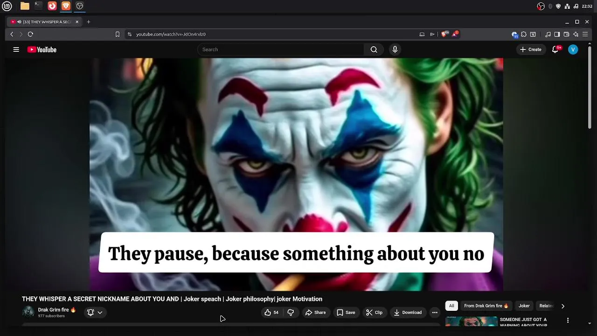
Task: Download the video
Action: [408, 313]
